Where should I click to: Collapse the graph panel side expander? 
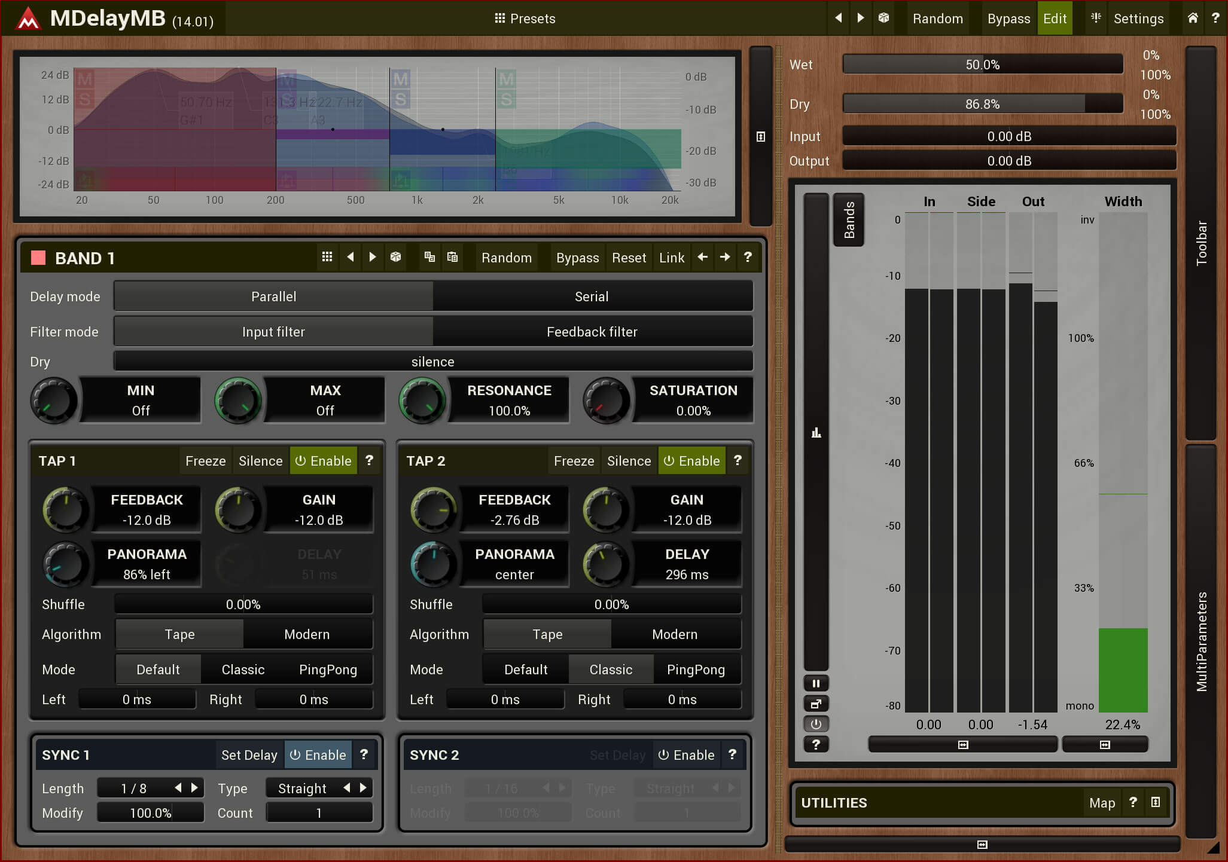(760, 137)
